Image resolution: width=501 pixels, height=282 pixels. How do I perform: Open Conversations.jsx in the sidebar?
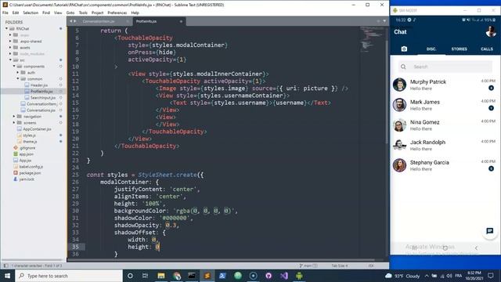tap(41, 110)
